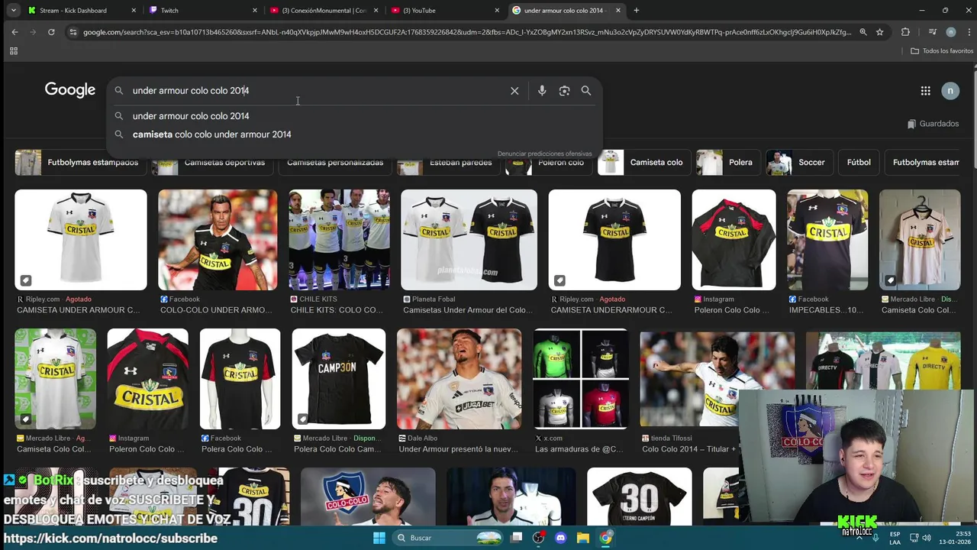The width and height of the screenshot is (977, 550).
Task: Open Google Lens image search
Action: point(564,91)
